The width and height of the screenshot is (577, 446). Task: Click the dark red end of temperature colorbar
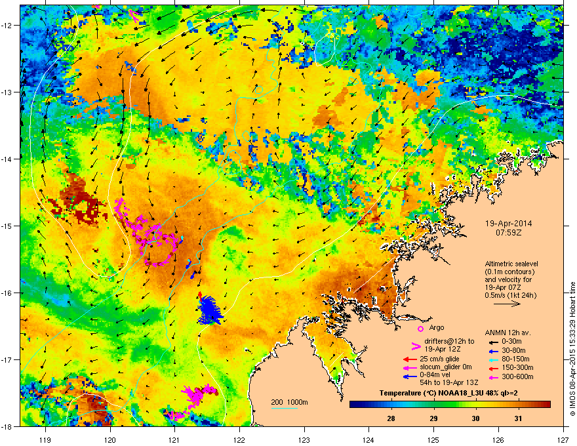(545, 405)
